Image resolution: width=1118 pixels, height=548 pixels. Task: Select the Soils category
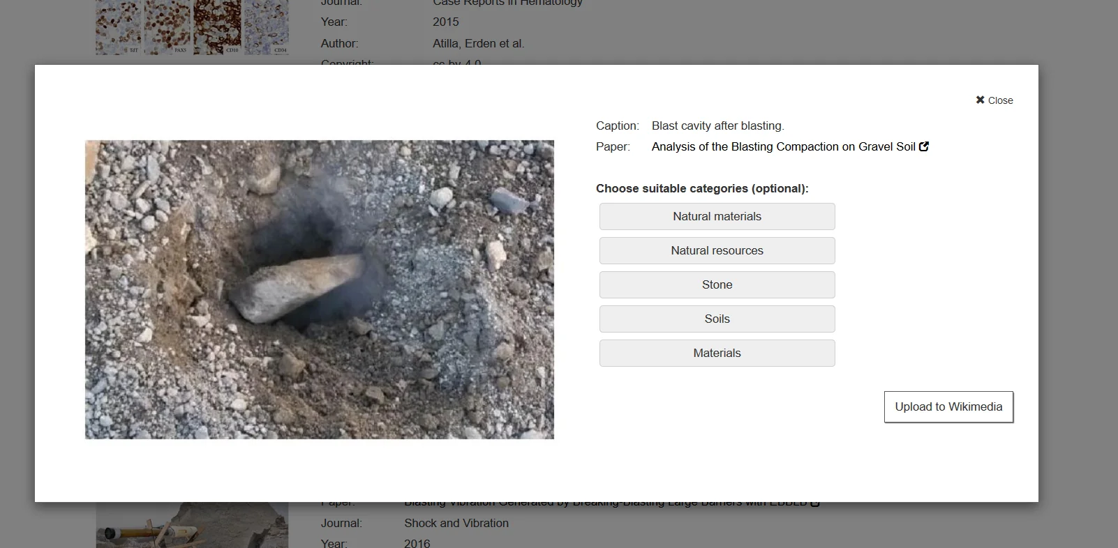click(717, 319)
